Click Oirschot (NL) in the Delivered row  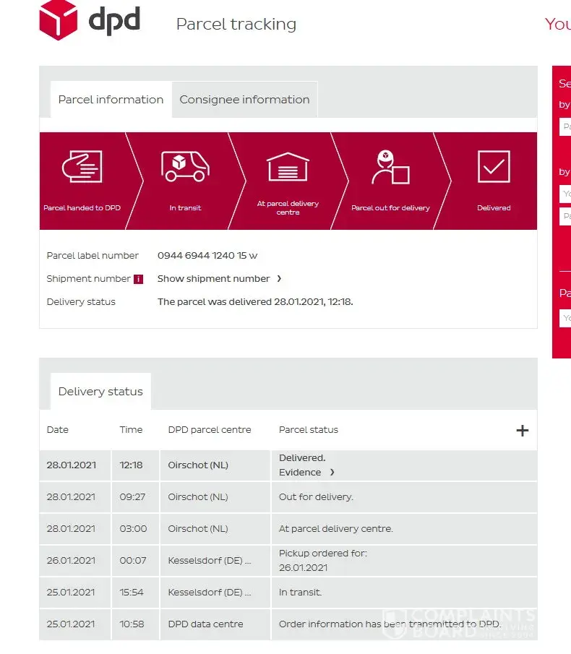pyautogui.click(x=198, y=465)
